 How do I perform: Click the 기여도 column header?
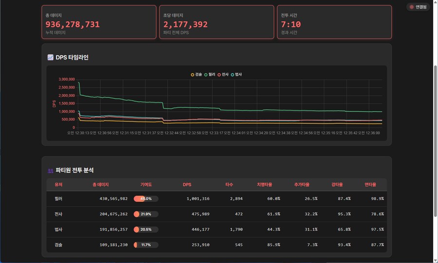146,185
